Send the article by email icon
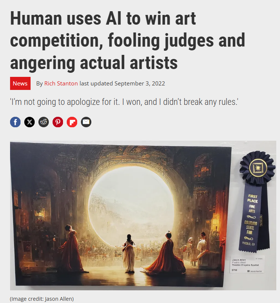 pos(86,122)
